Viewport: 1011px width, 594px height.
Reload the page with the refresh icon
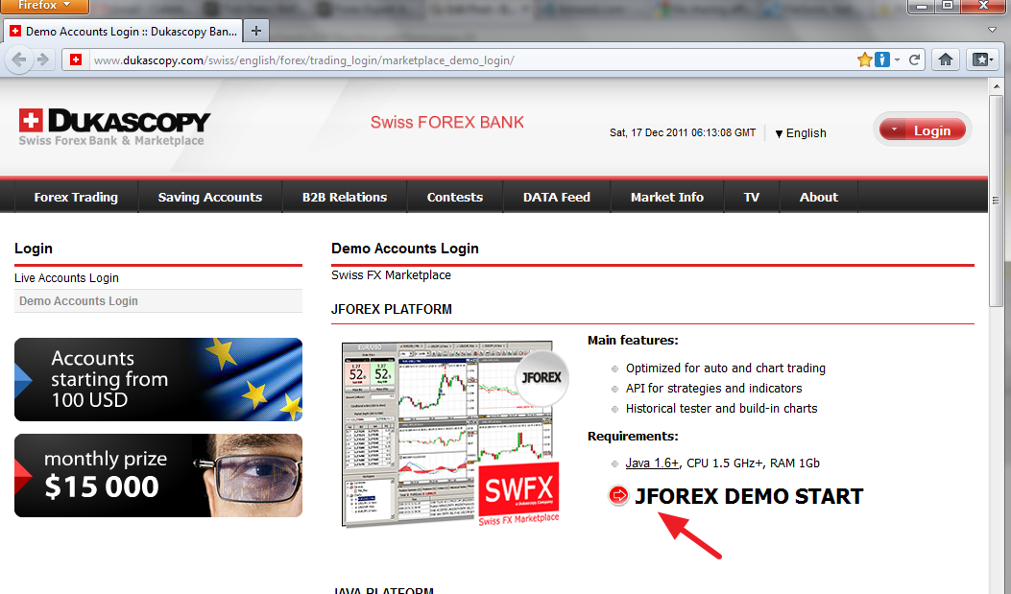914,59
